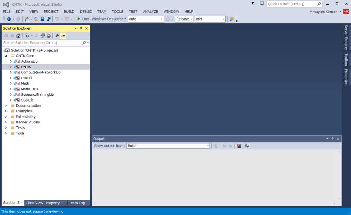351x215 pixels.
Task: Pin the Solution Explorer panel
Action: click(81, 28)
